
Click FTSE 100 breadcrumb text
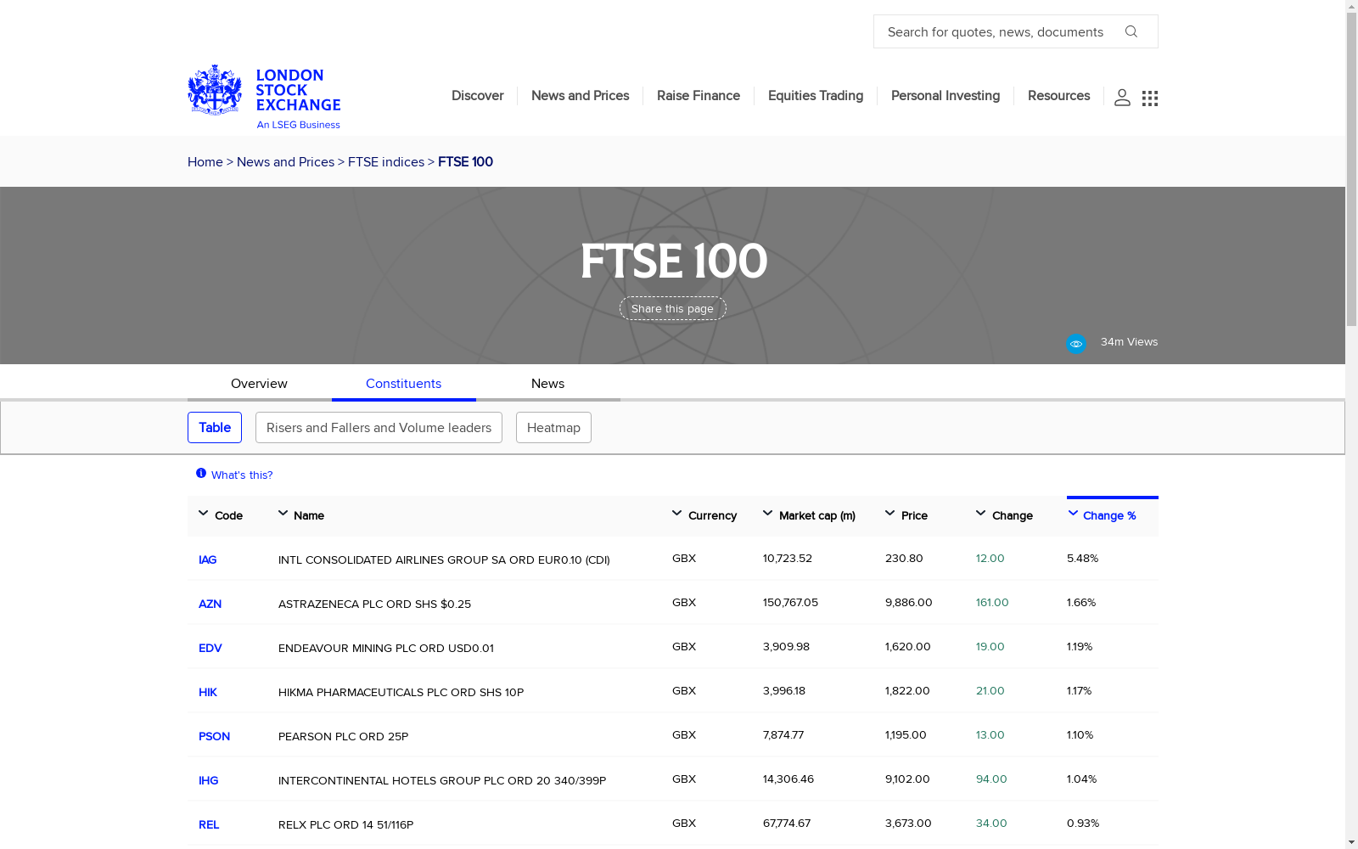[x=465, y=162]
